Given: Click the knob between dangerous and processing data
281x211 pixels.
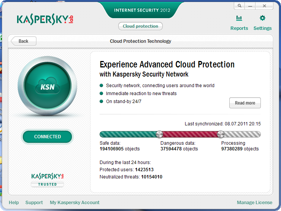Looking at the screenshot, I should pos(221,134).
